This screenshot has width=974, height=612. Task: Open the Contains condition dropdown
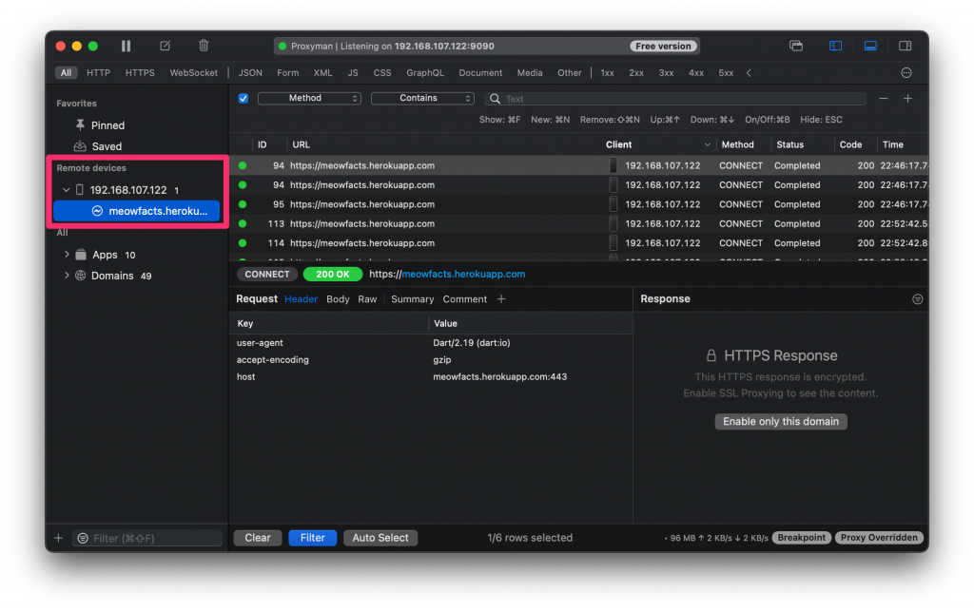422,98
